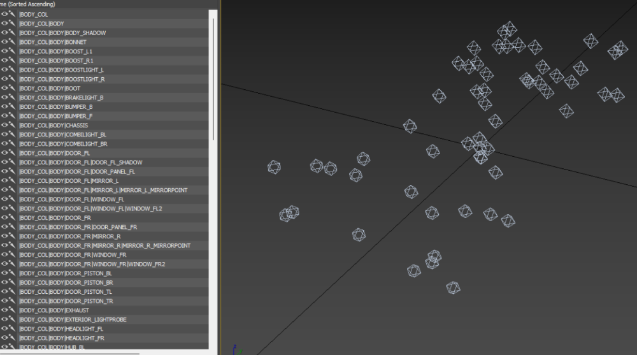Click the helper icon next to BODY_COL|BODY|BONNET
The height and width of the screenshot is (355, 637).
(11, 42)
